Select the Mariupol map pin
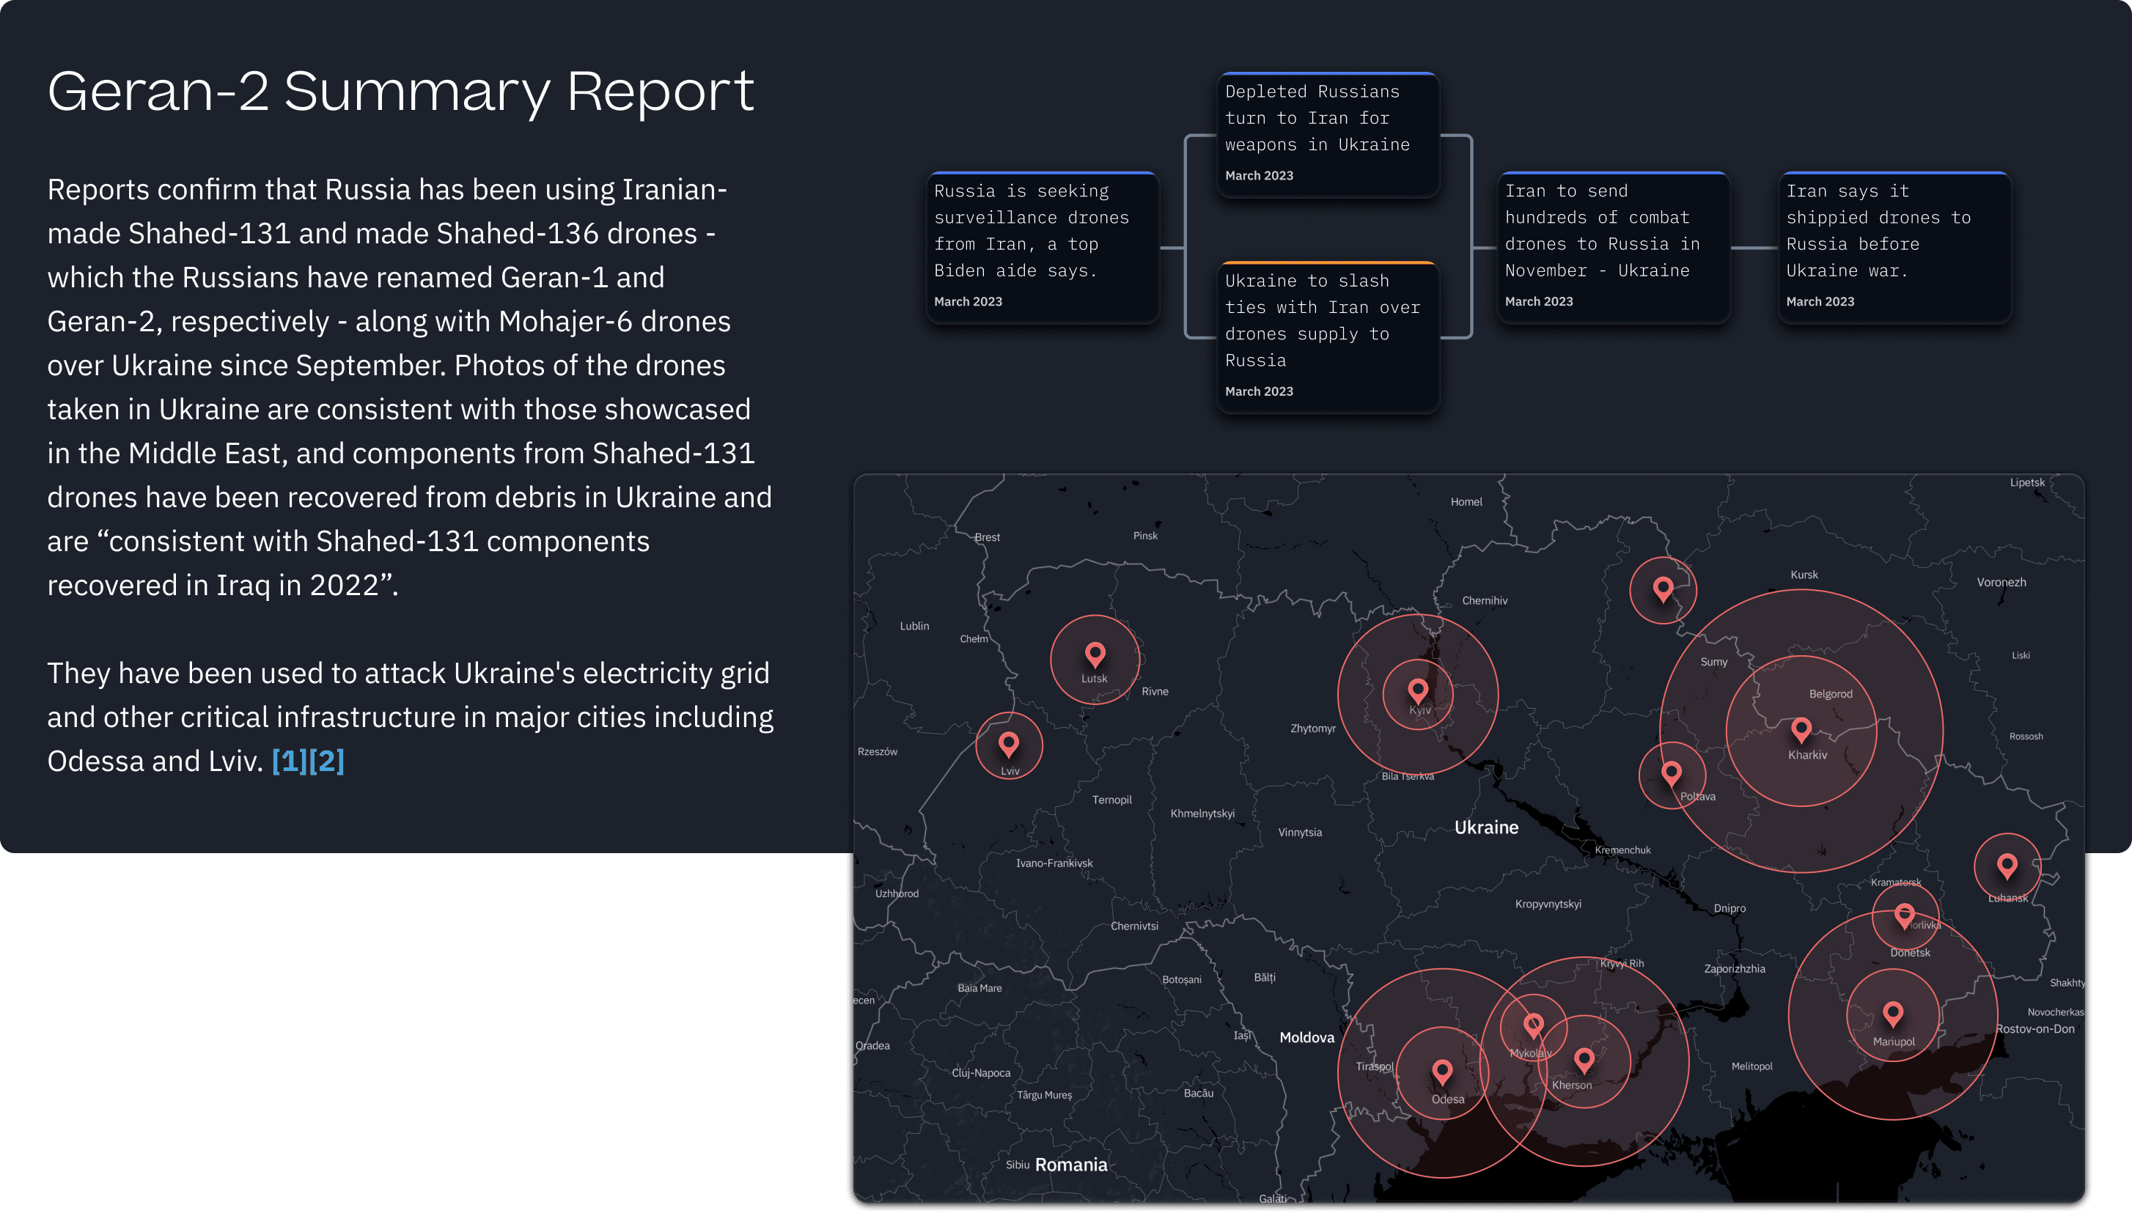2132x1213 pixels. (x=1893, y=1013)
